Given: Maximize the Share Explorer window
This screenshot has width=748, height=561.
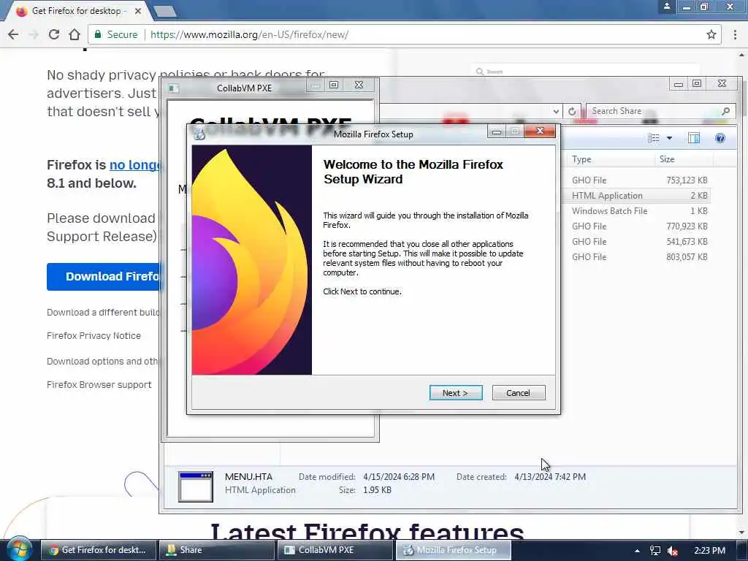Looking at the screenshot, I should [x=697, y=83].
